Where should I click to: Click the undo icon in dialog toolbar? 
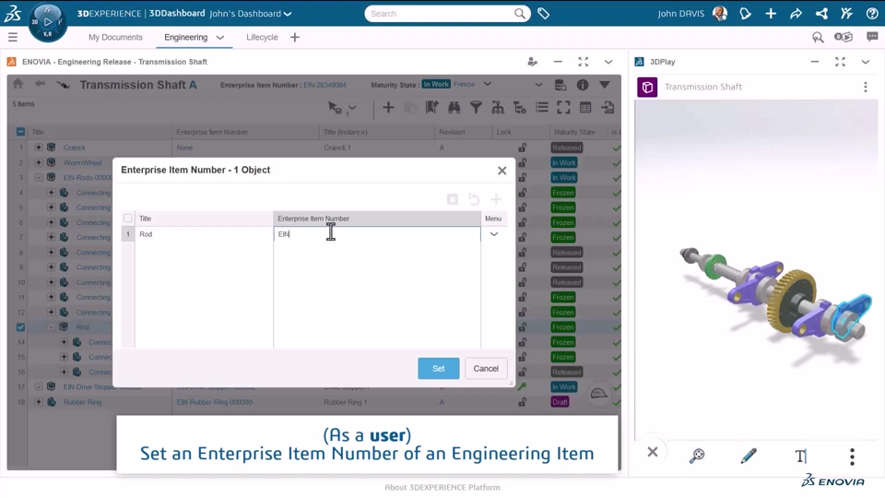tap(474, 199)
